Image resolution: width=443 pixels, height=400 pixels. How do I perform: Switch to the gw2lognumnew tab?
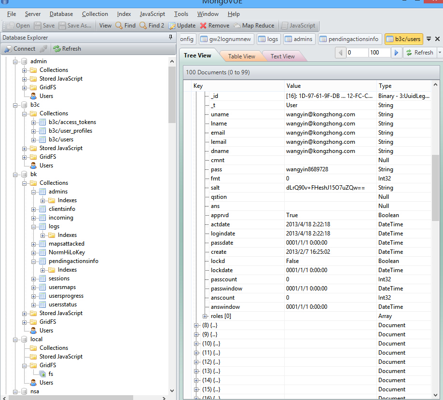pyautogui.click(x=226, y=39)
